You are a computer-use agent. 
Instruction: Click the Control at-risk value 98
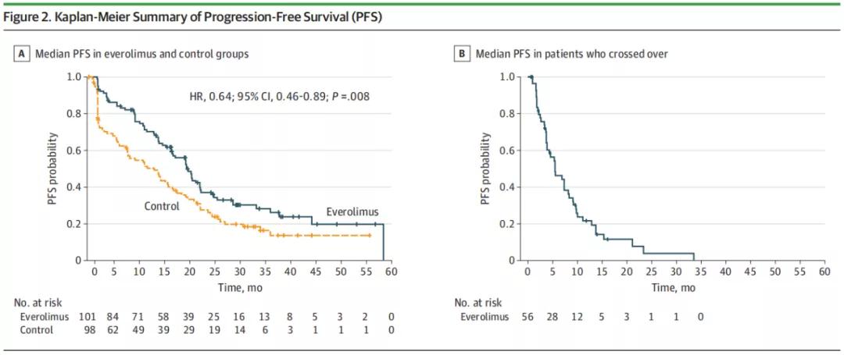coord(93,330)
